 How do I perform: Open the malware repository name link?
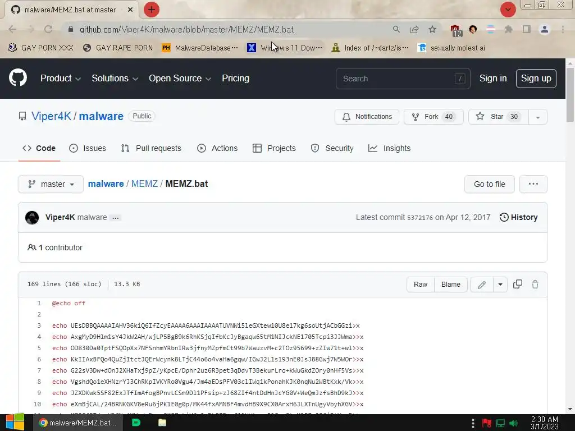tap(101, 116)
